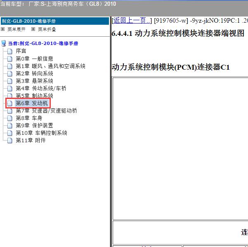Click the page icon for 第7章 变速器/变速驱动桥
248x247 pixels.
[10, 111]
